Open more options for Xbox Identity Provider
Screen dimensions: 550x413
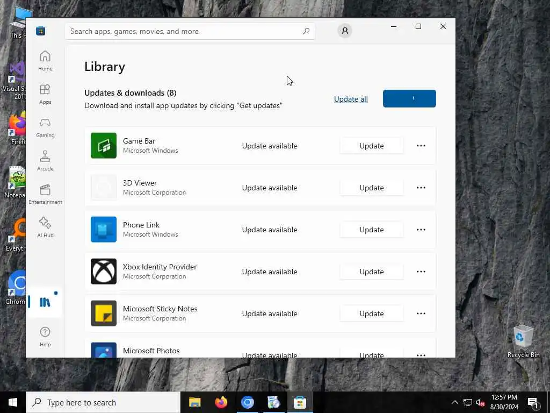pos(421,272)
